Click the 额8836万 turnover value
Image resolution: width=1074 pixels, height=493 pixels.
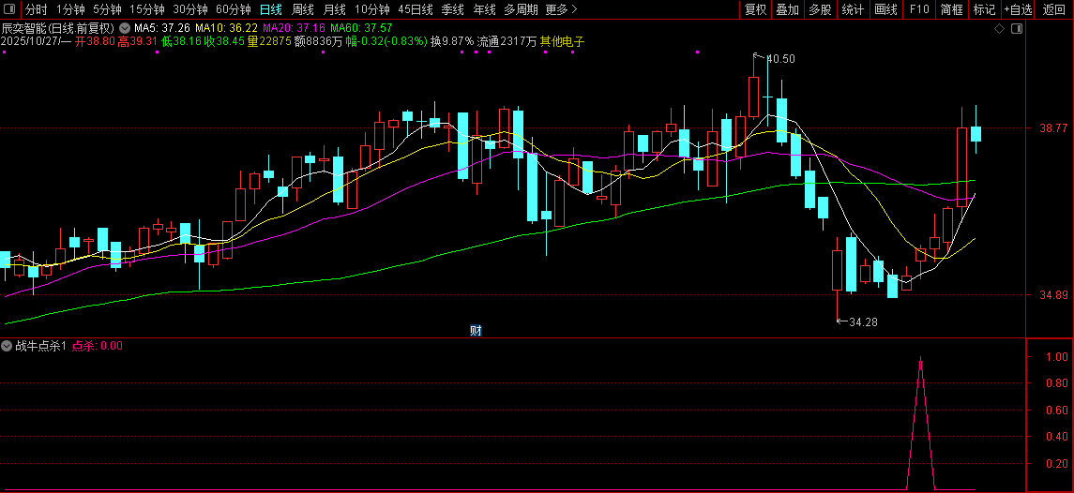[318, 42]
